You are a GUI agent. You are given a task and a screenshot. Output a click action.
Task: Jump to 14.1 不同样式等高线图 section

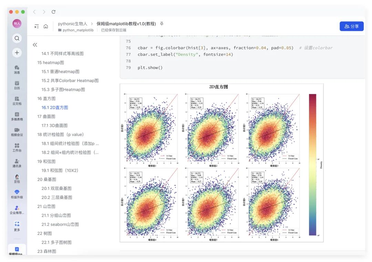point(62,54)
